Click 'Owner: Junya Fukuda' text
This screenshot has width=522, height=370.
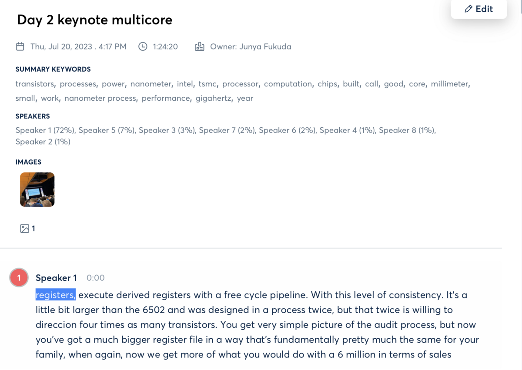pyautogui.click(x=251, y=46)
